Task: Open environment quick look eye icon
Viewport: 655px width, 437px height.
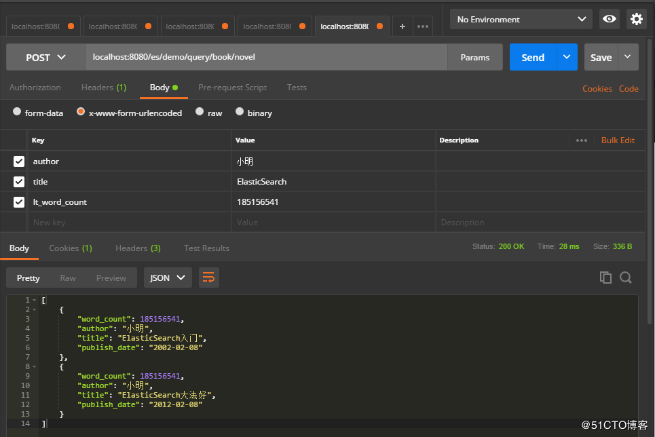Action: click(610, 19)
